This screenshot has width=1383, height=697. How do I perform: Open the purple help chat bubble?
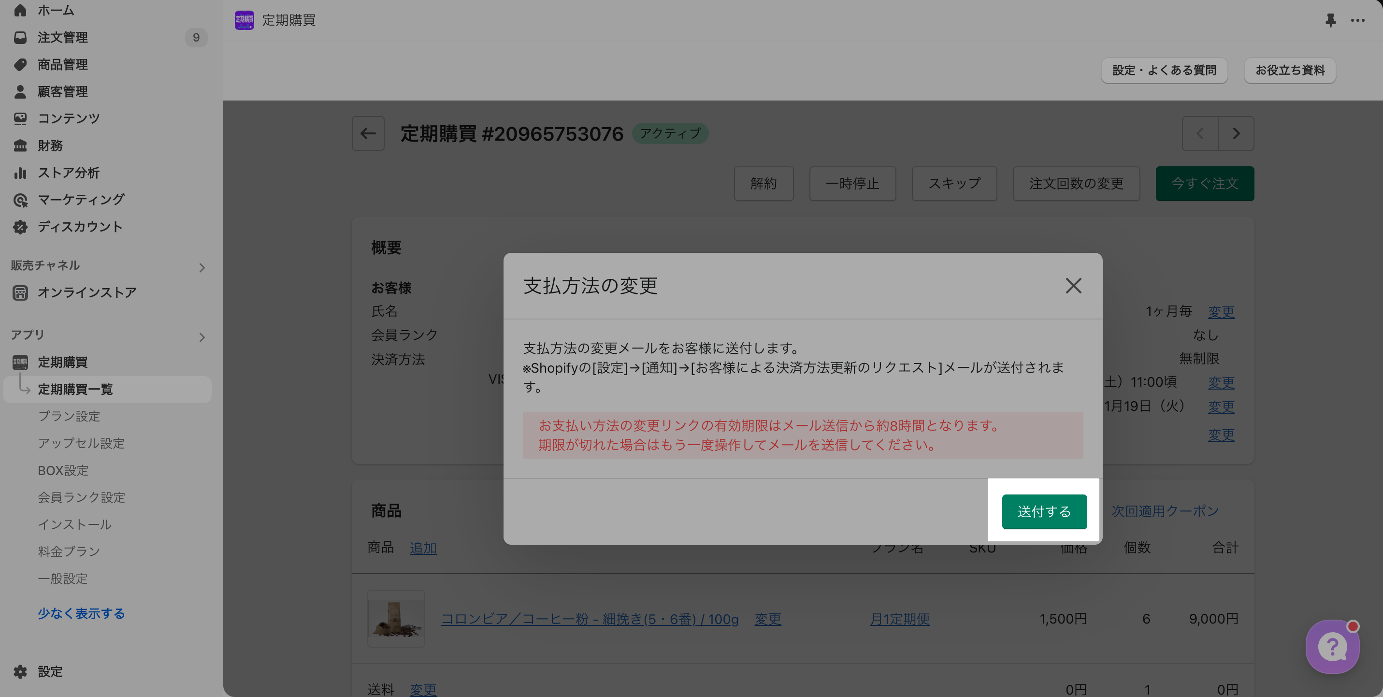(1332, 647)
